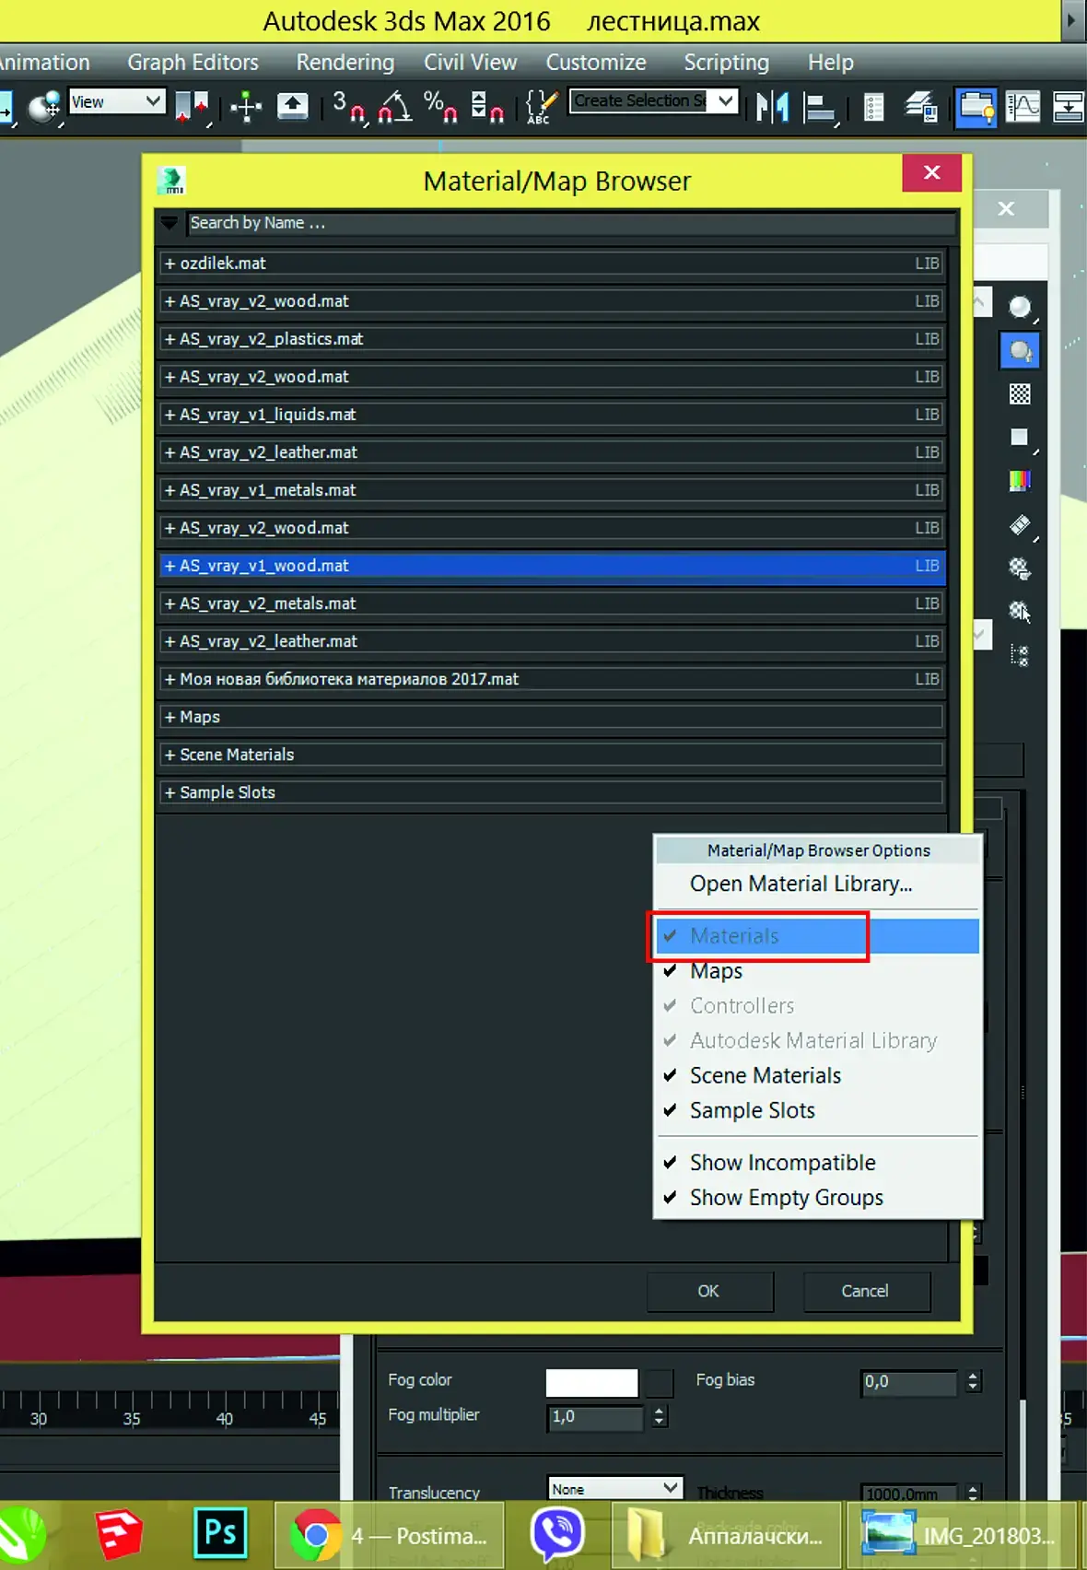Open the Graph Editors menu
This screenshot has width=1087, height=1570.
point(193,63)
